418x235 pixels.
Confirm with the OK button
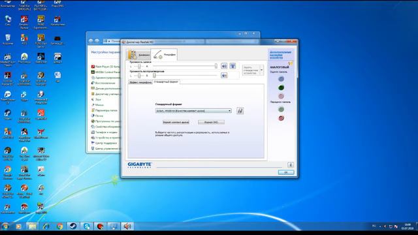pos(286,172)
